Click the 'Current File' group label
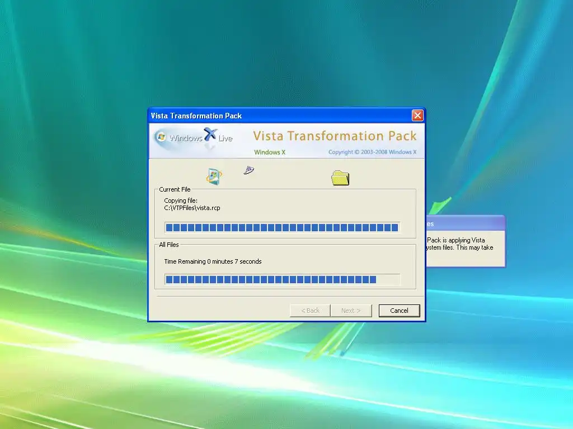573x429 pixels. 175,189
